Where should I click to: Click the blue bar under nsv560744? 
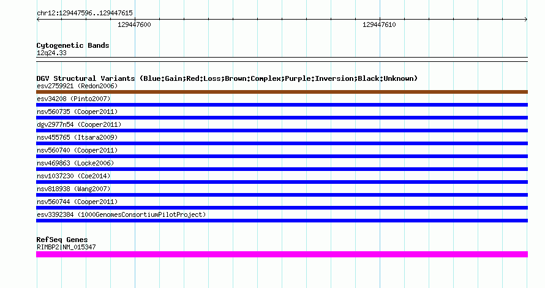click(x=282, y=208)
